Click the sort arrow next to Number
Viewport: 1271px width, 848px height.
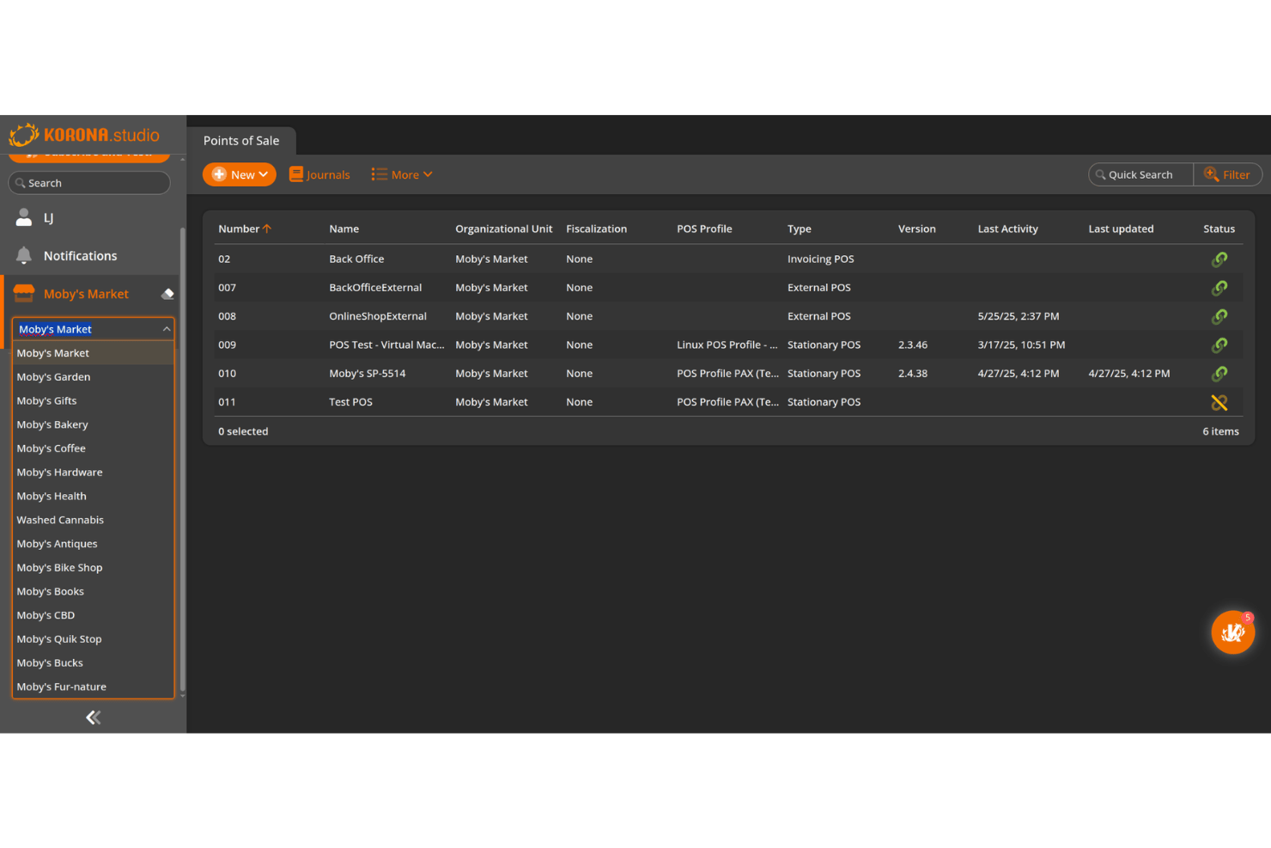(267, 229)
